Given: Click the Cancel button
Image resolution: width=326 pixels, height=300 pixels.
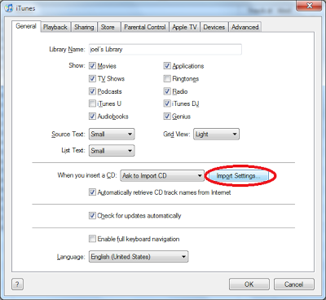Looking at the screenshot, I should [293, 285].
